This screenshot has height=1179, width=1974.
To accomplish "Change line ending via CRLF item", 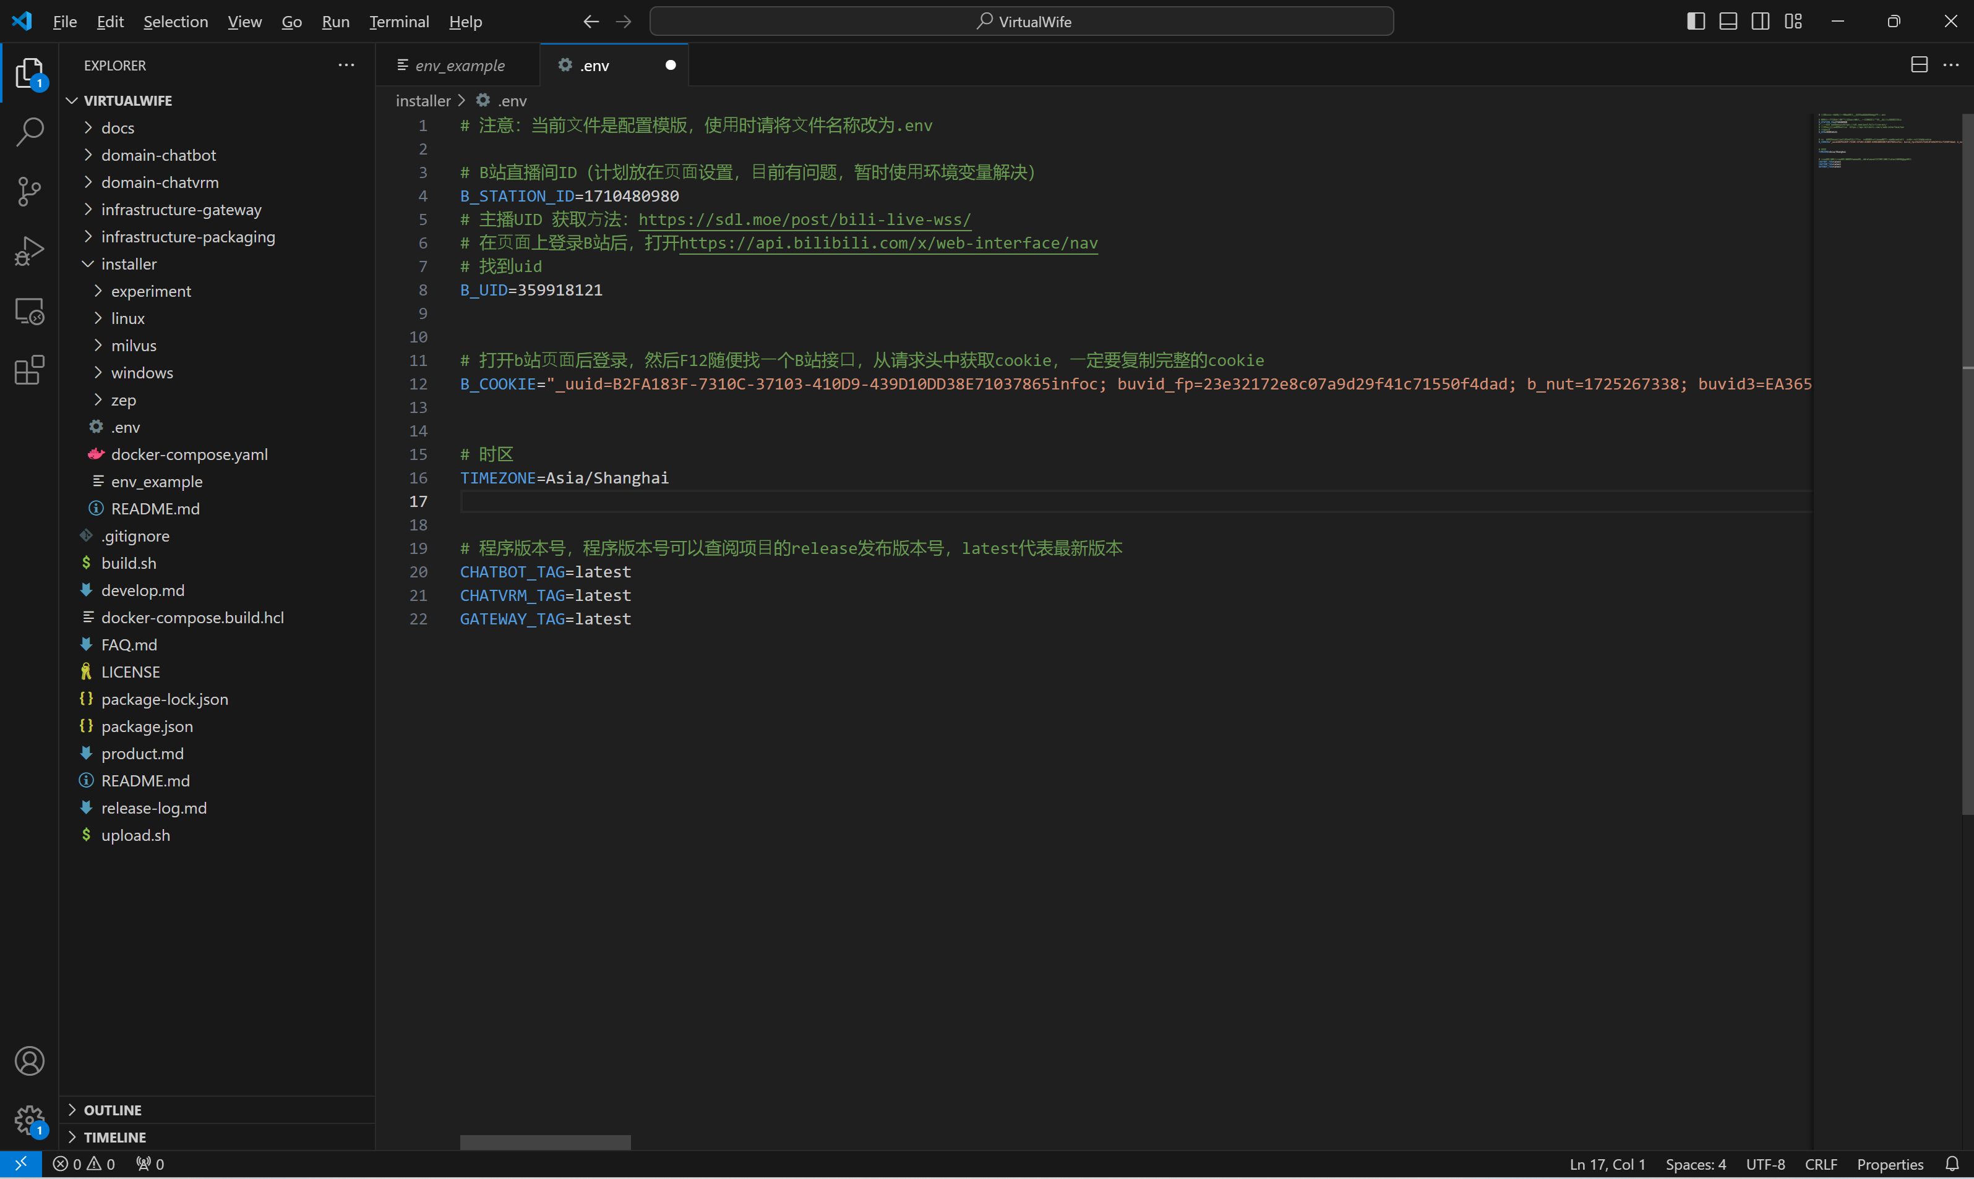I will point(1821,1164).
